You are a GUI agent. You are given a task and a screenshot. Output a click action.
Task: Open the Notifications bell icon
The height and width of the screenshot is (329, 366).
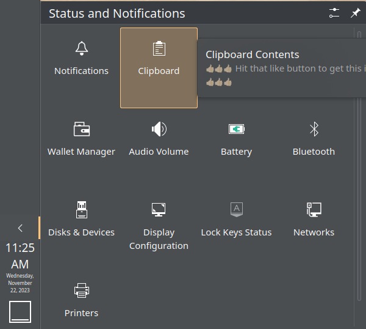[82, 48]
